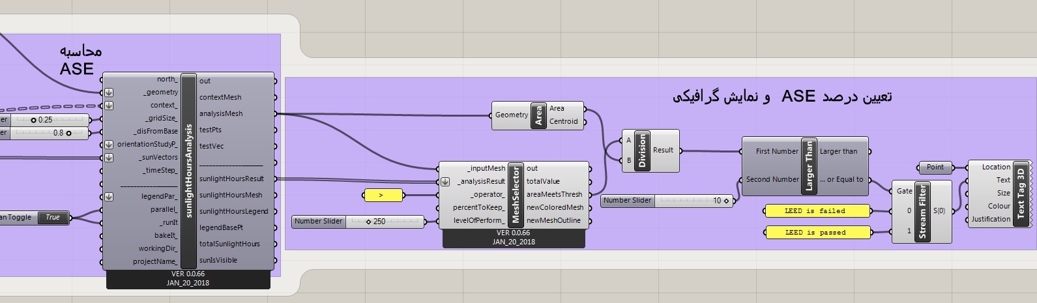
Task: Click the analysisMesh output label
Action: 221,114
